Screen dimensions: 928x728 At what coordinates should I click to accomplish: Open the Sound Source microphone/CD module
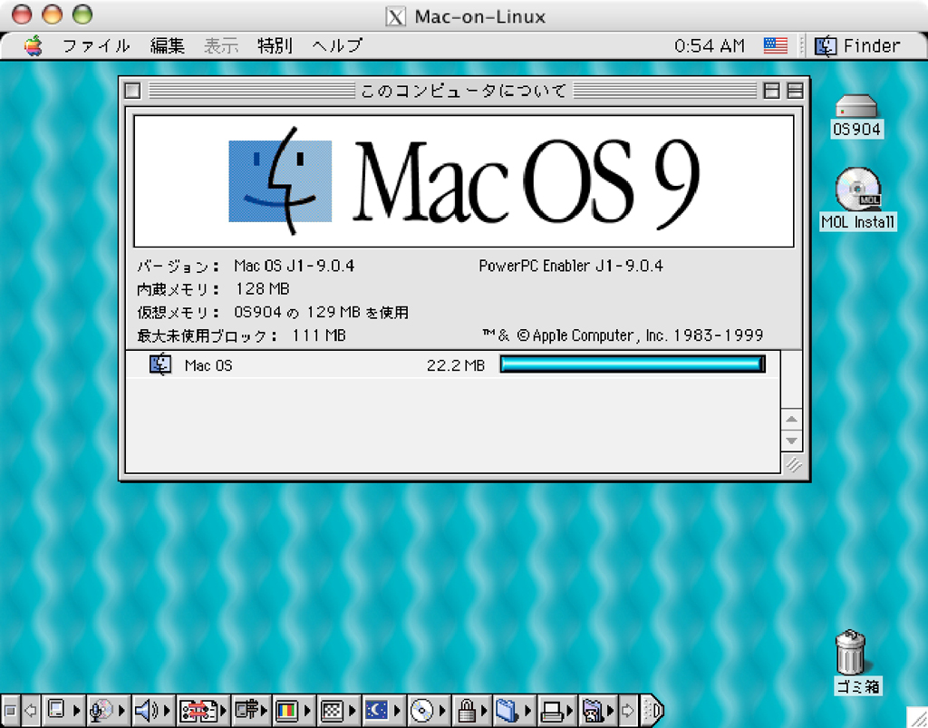pos(101,710)
